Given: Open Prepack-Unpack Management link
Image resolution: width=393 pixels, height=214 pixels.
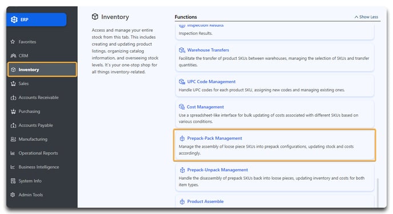Looking at the screenshot, I should 218,170.
